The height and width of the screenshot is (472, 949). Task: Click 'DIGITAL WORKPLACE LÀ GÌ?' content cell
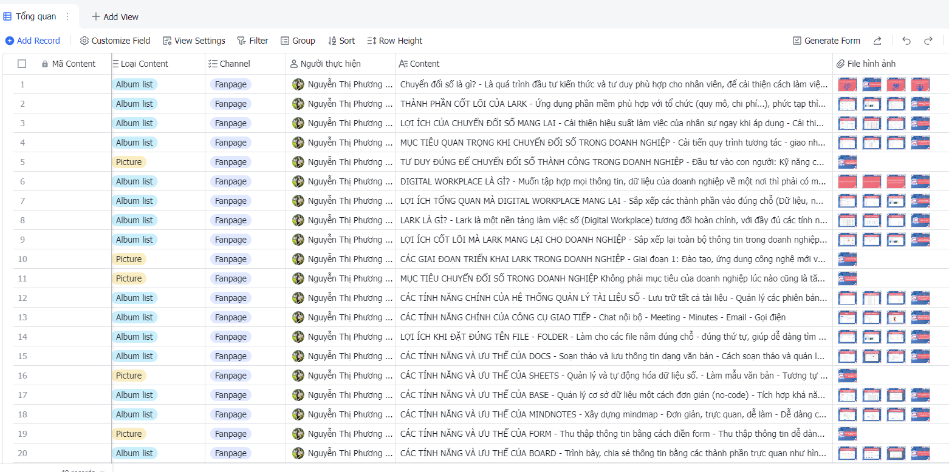tap(614, 181)
